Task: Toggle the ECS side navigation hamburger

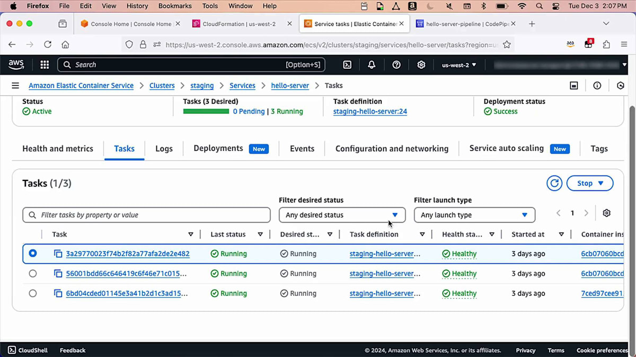Action: coord(15,86)
